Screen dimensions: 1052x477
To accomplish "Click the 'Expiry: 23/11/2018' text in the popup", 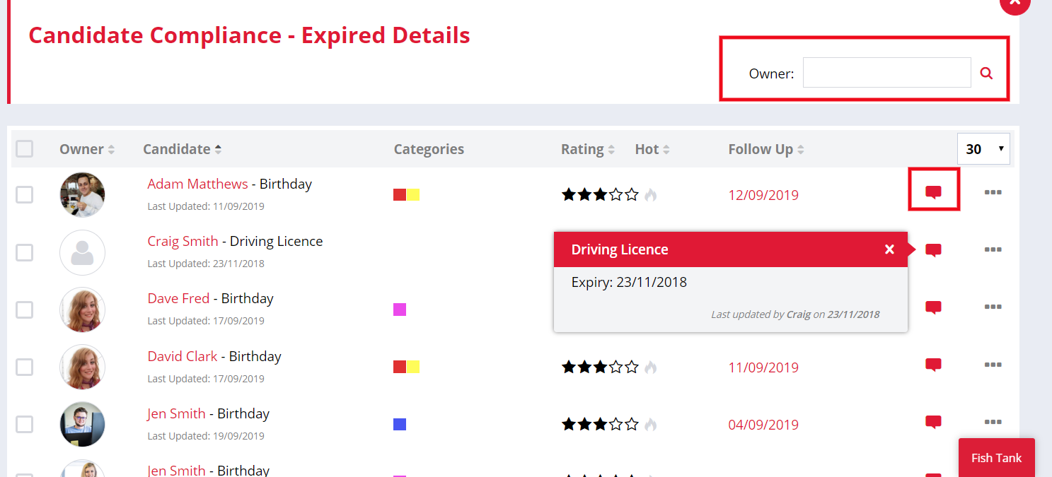I will [x=629, y=283].
